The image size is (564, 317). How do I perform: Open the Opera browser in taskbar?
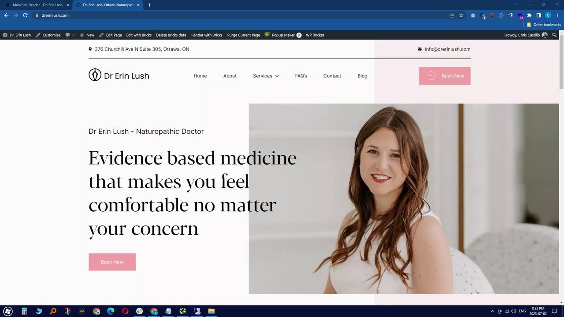coord(125,311)
